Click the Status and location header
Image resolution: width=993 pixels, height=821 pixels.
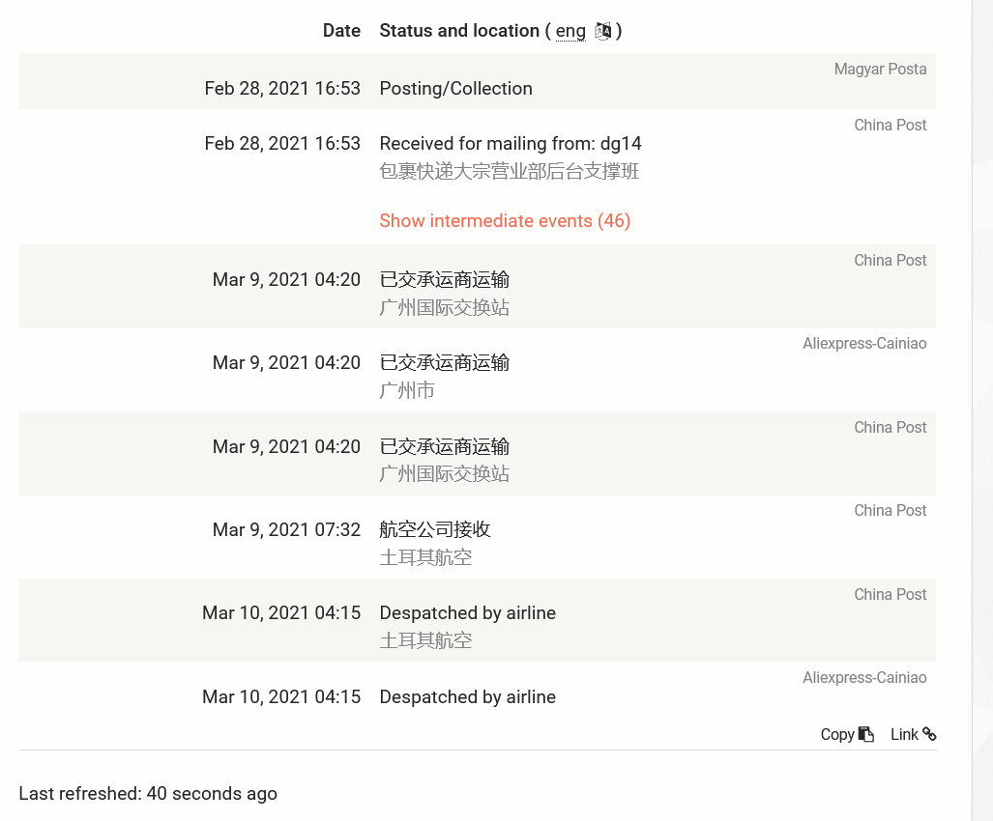pos(459,30)
